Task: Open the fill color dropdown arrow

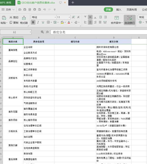Action: [x=65, y=22]
